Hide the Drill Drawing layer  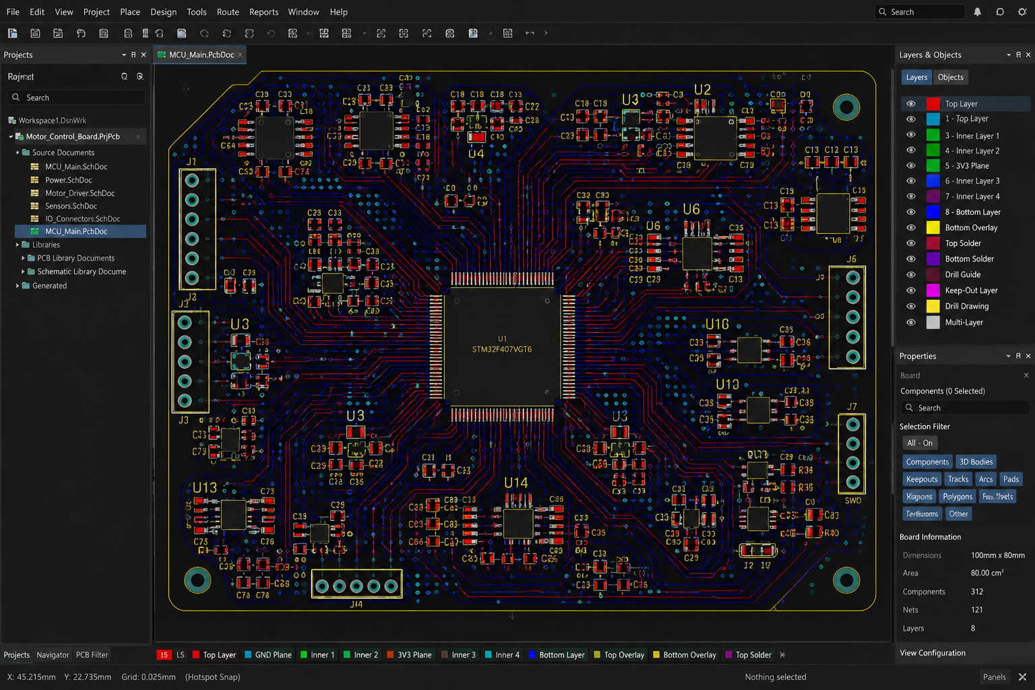click(x=911, y=306)
